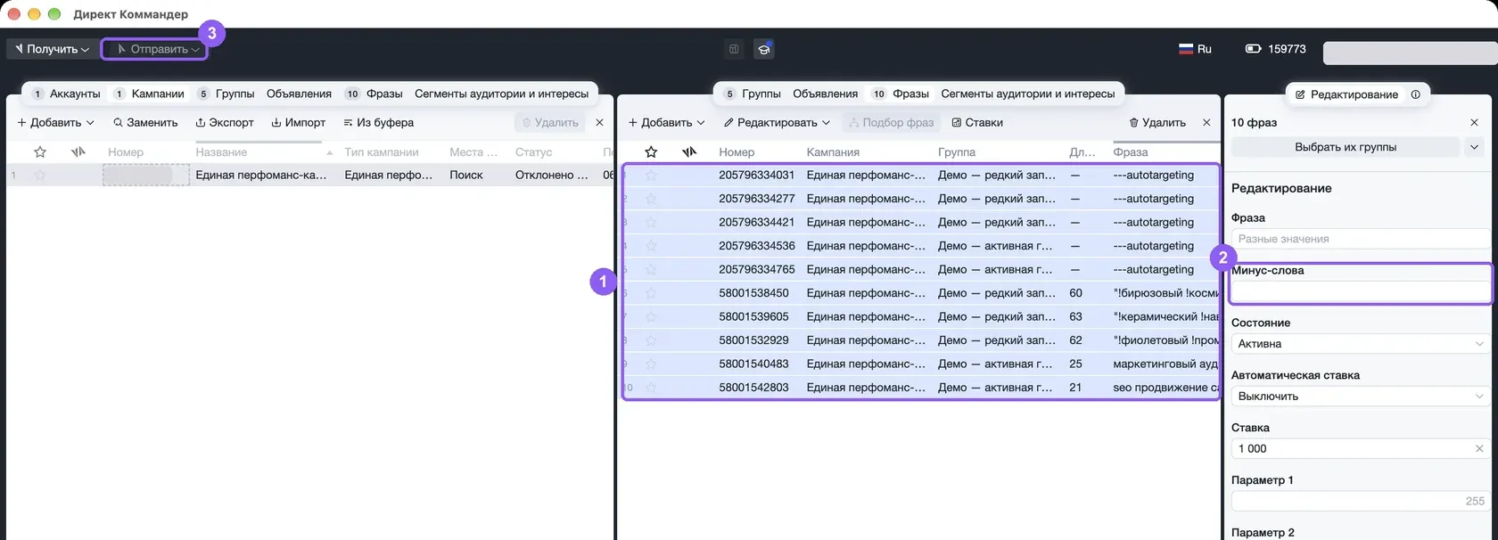1498x540 pixels.
Task: Close the phrases panel toolbar with X
Action: [1206, 122]
